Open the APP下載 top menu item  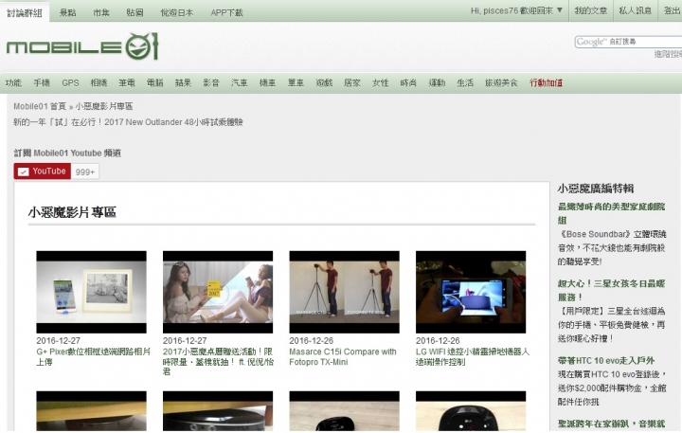click(226, 12)
